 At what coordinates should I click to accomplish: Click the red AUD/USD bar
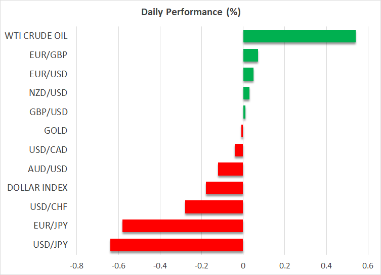[x=230, y=169]
